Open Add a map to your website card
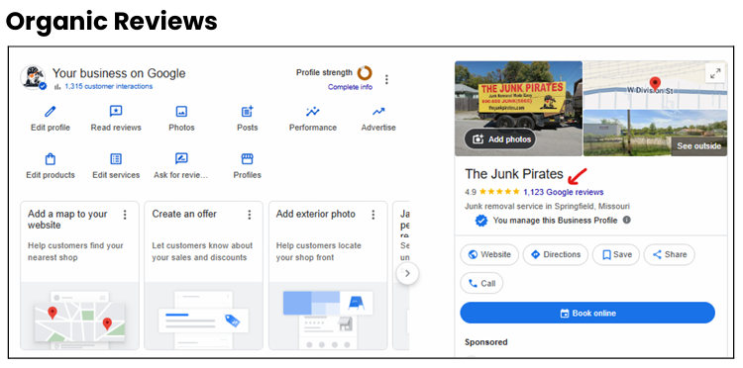743x368 pixels. pyautogui.click(x=79, y=275)
